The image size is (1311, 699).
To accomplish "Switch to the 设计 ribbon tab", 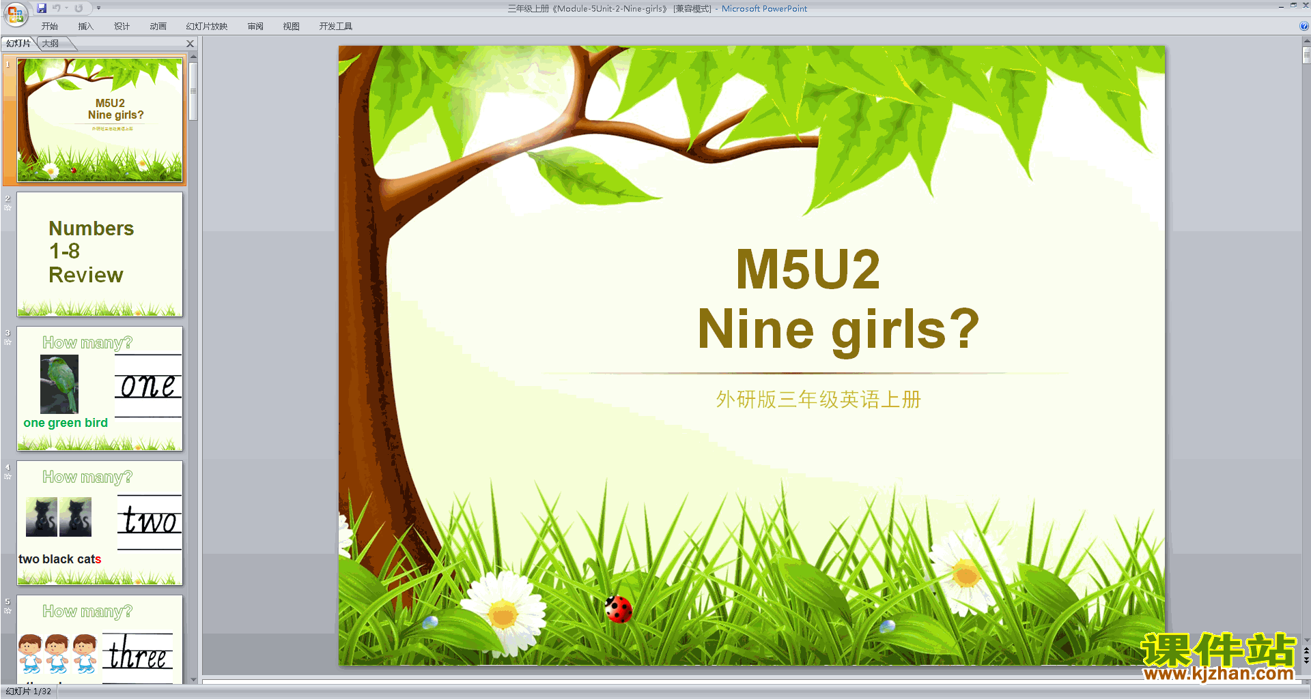I will (x=122, y=27).
